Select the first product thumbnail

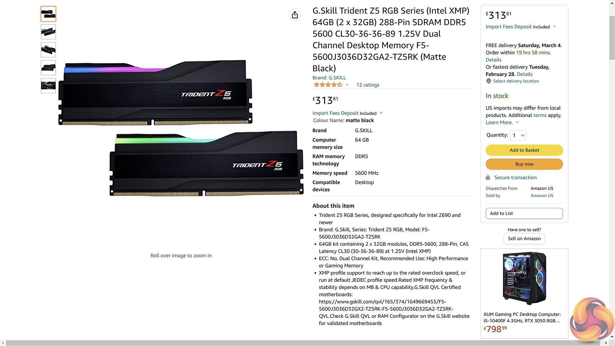(x=48, y=14)
